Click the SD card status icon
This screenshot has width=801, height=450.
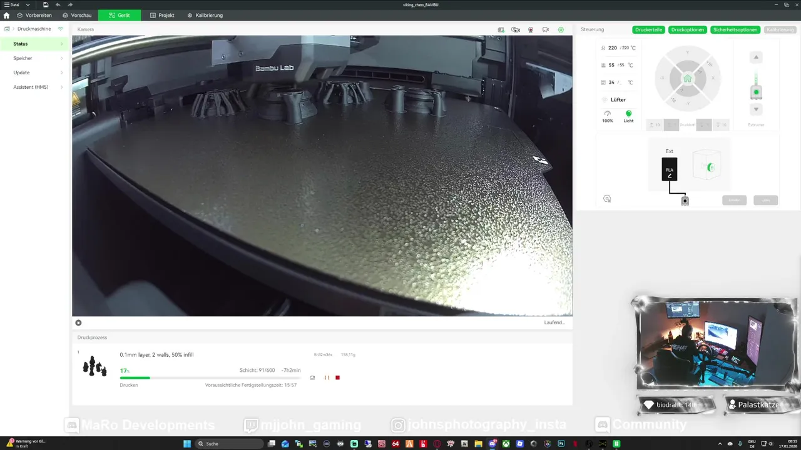(501, 29)
